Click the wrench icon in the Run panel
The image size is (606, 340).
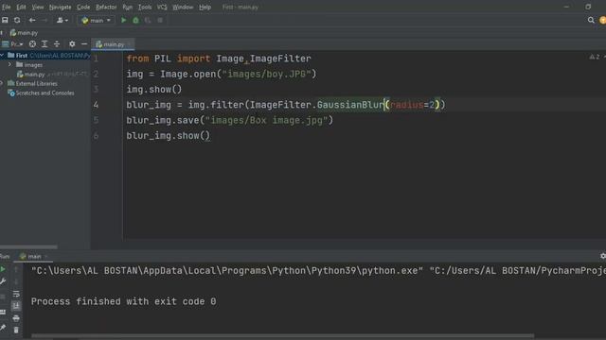[3, 281]
